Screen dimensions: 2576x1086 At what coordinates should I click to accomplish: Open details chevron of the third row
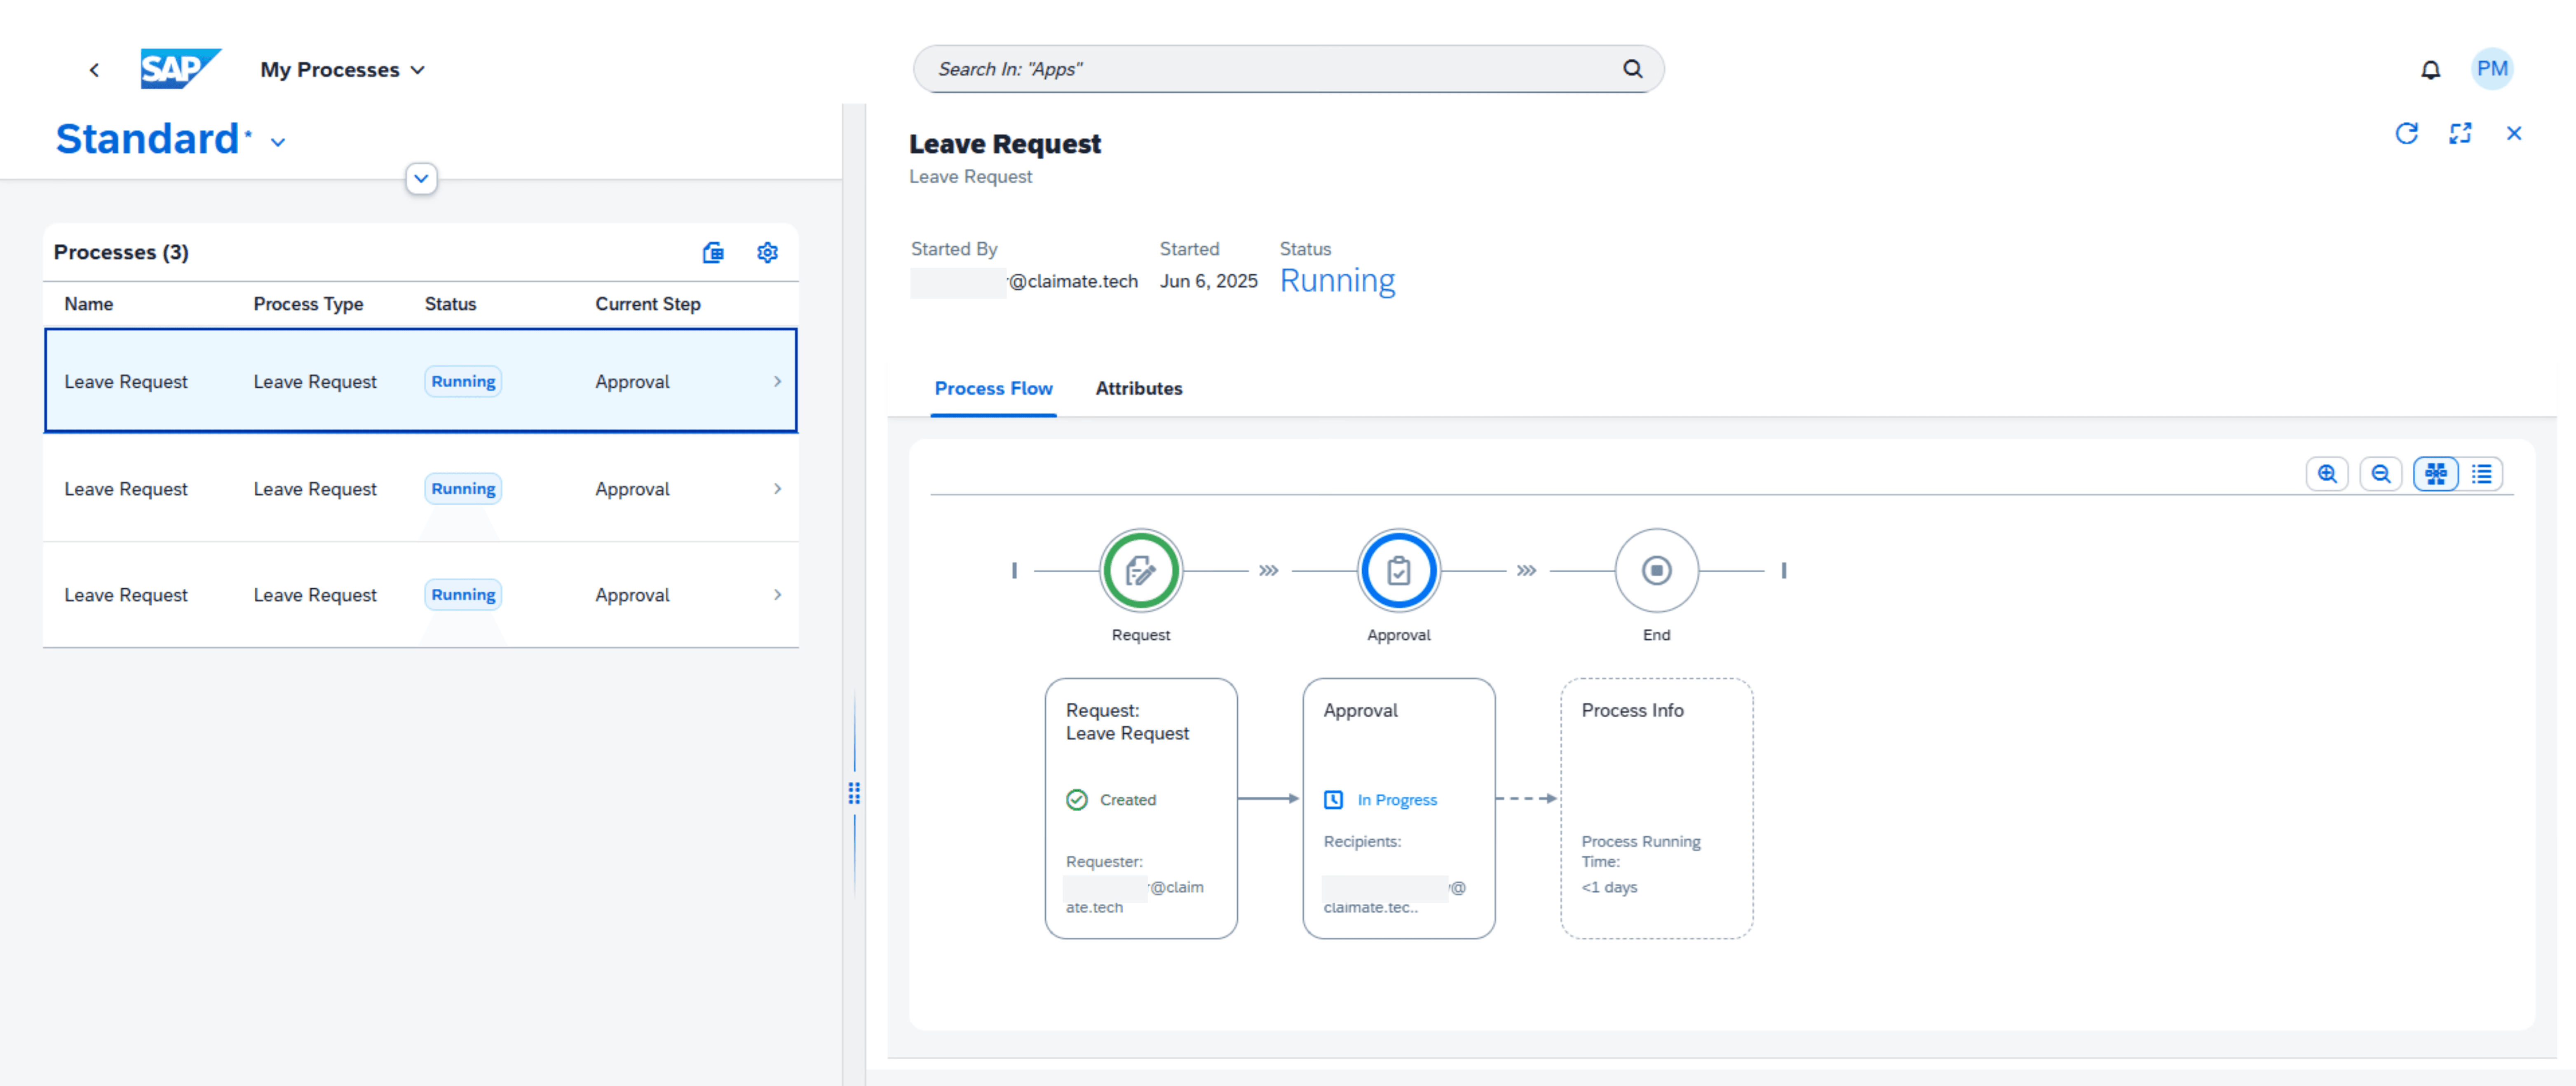pyautogui.click(x=777, y=595)
